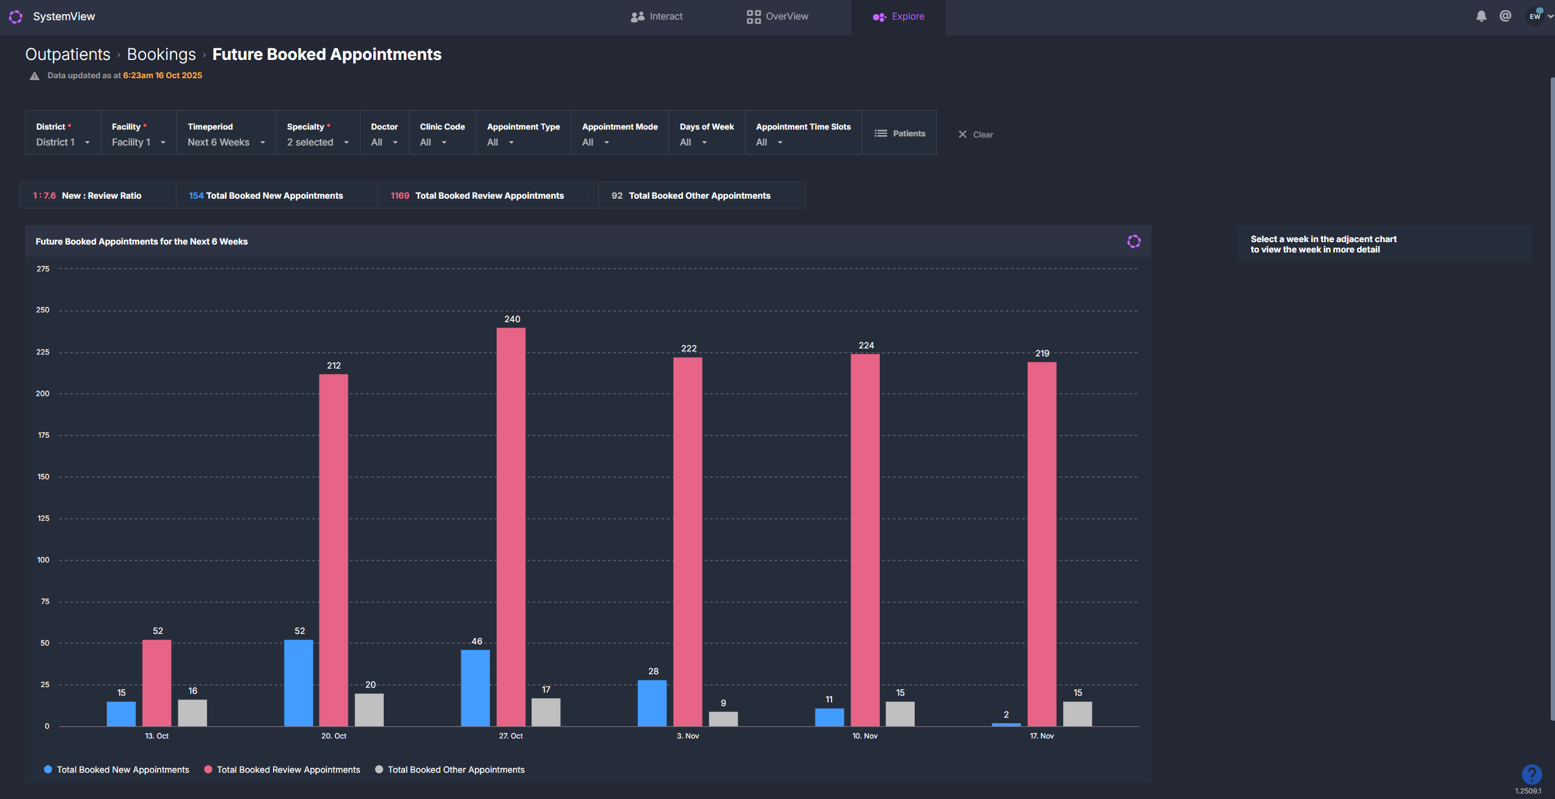Screen dimensions: 1555x799
Task: Open the EW user avatar menu
Action: [1535, 17]
